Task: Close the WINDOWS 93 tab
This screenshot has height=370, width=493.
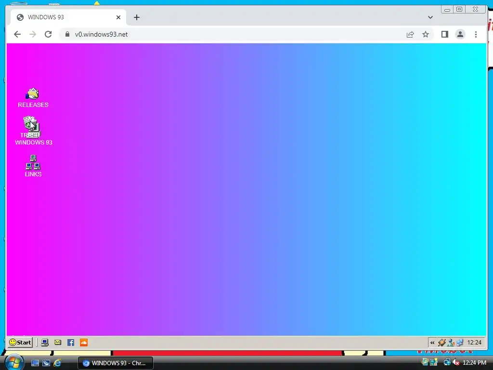Action: [118, 17]
